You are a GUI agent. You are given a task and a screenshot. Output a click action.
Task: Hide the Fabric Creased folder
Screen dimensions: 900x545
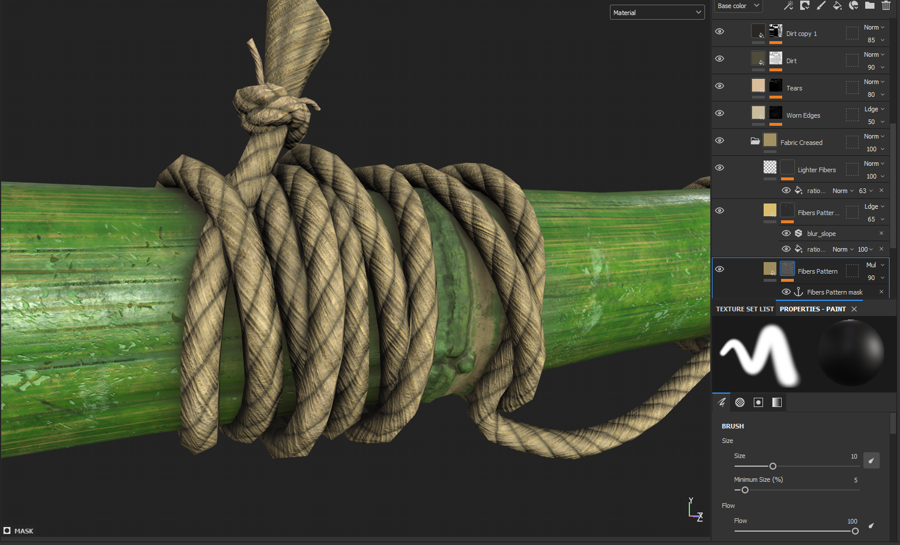[x=720, y=140]
